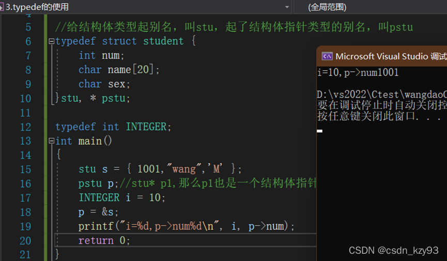Click line number 6 in the gutter
This screenshot has width=447, height=261.
pyautogui.click(x=28, y=41)
